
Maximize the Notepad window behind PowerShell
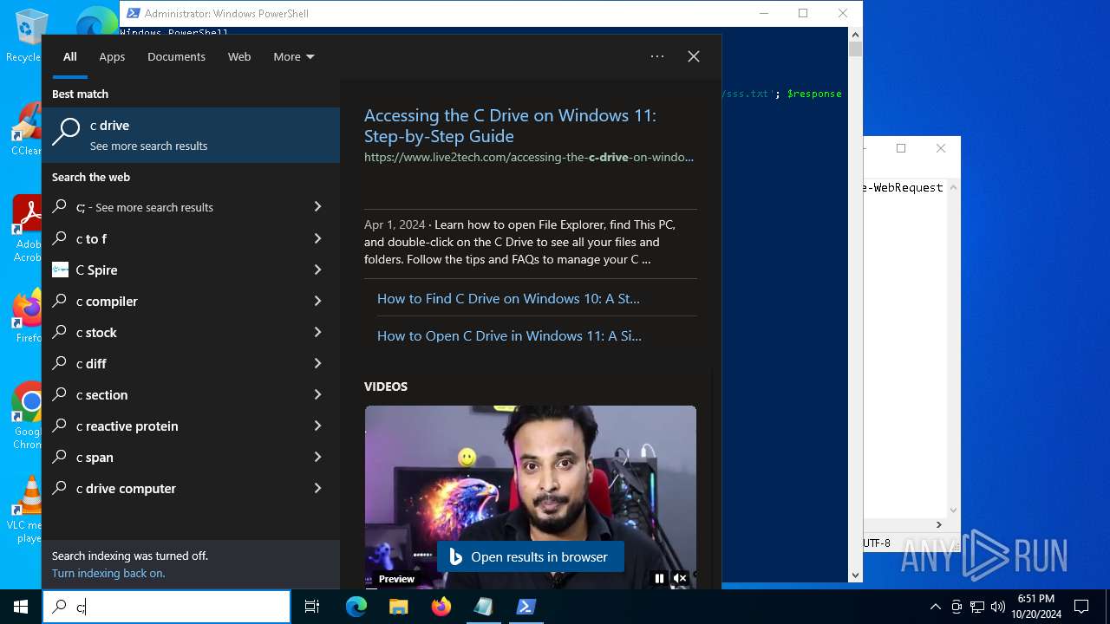coord(901,148)
